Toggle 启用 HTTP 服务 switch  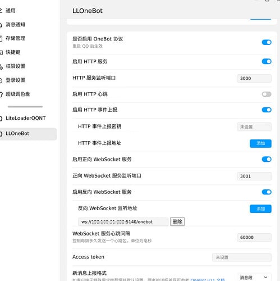267,61
